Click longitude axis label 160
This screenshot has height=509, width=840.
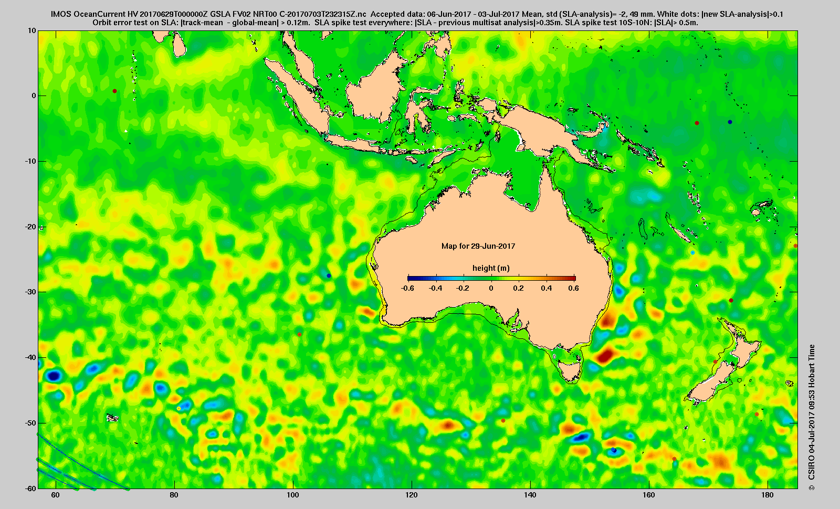649,495
